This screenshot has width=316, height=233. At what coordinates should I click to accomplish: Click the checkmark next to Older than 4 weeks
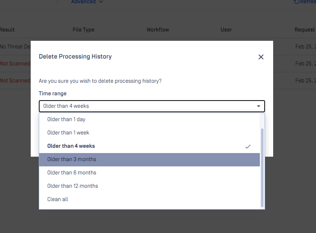point(248,147)
